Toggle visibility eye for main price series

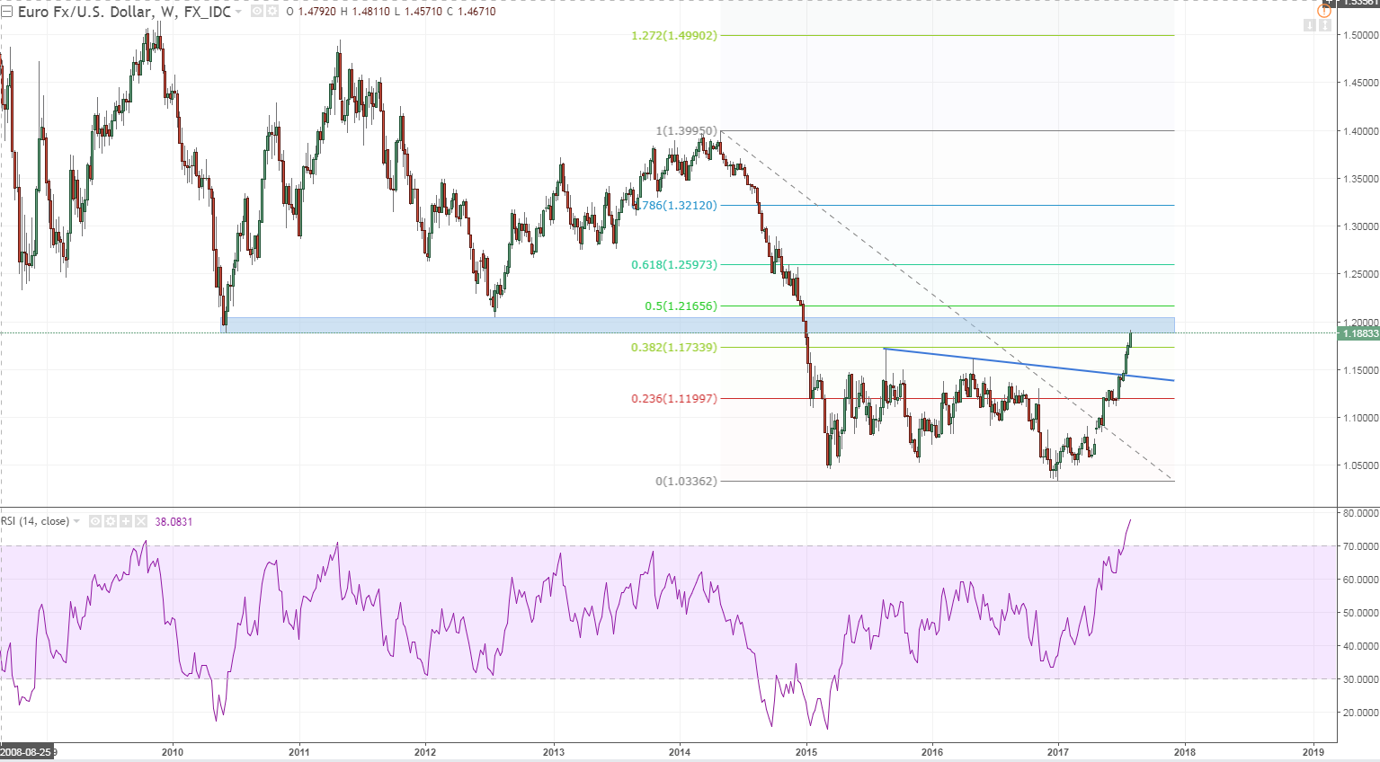point(256,12)
